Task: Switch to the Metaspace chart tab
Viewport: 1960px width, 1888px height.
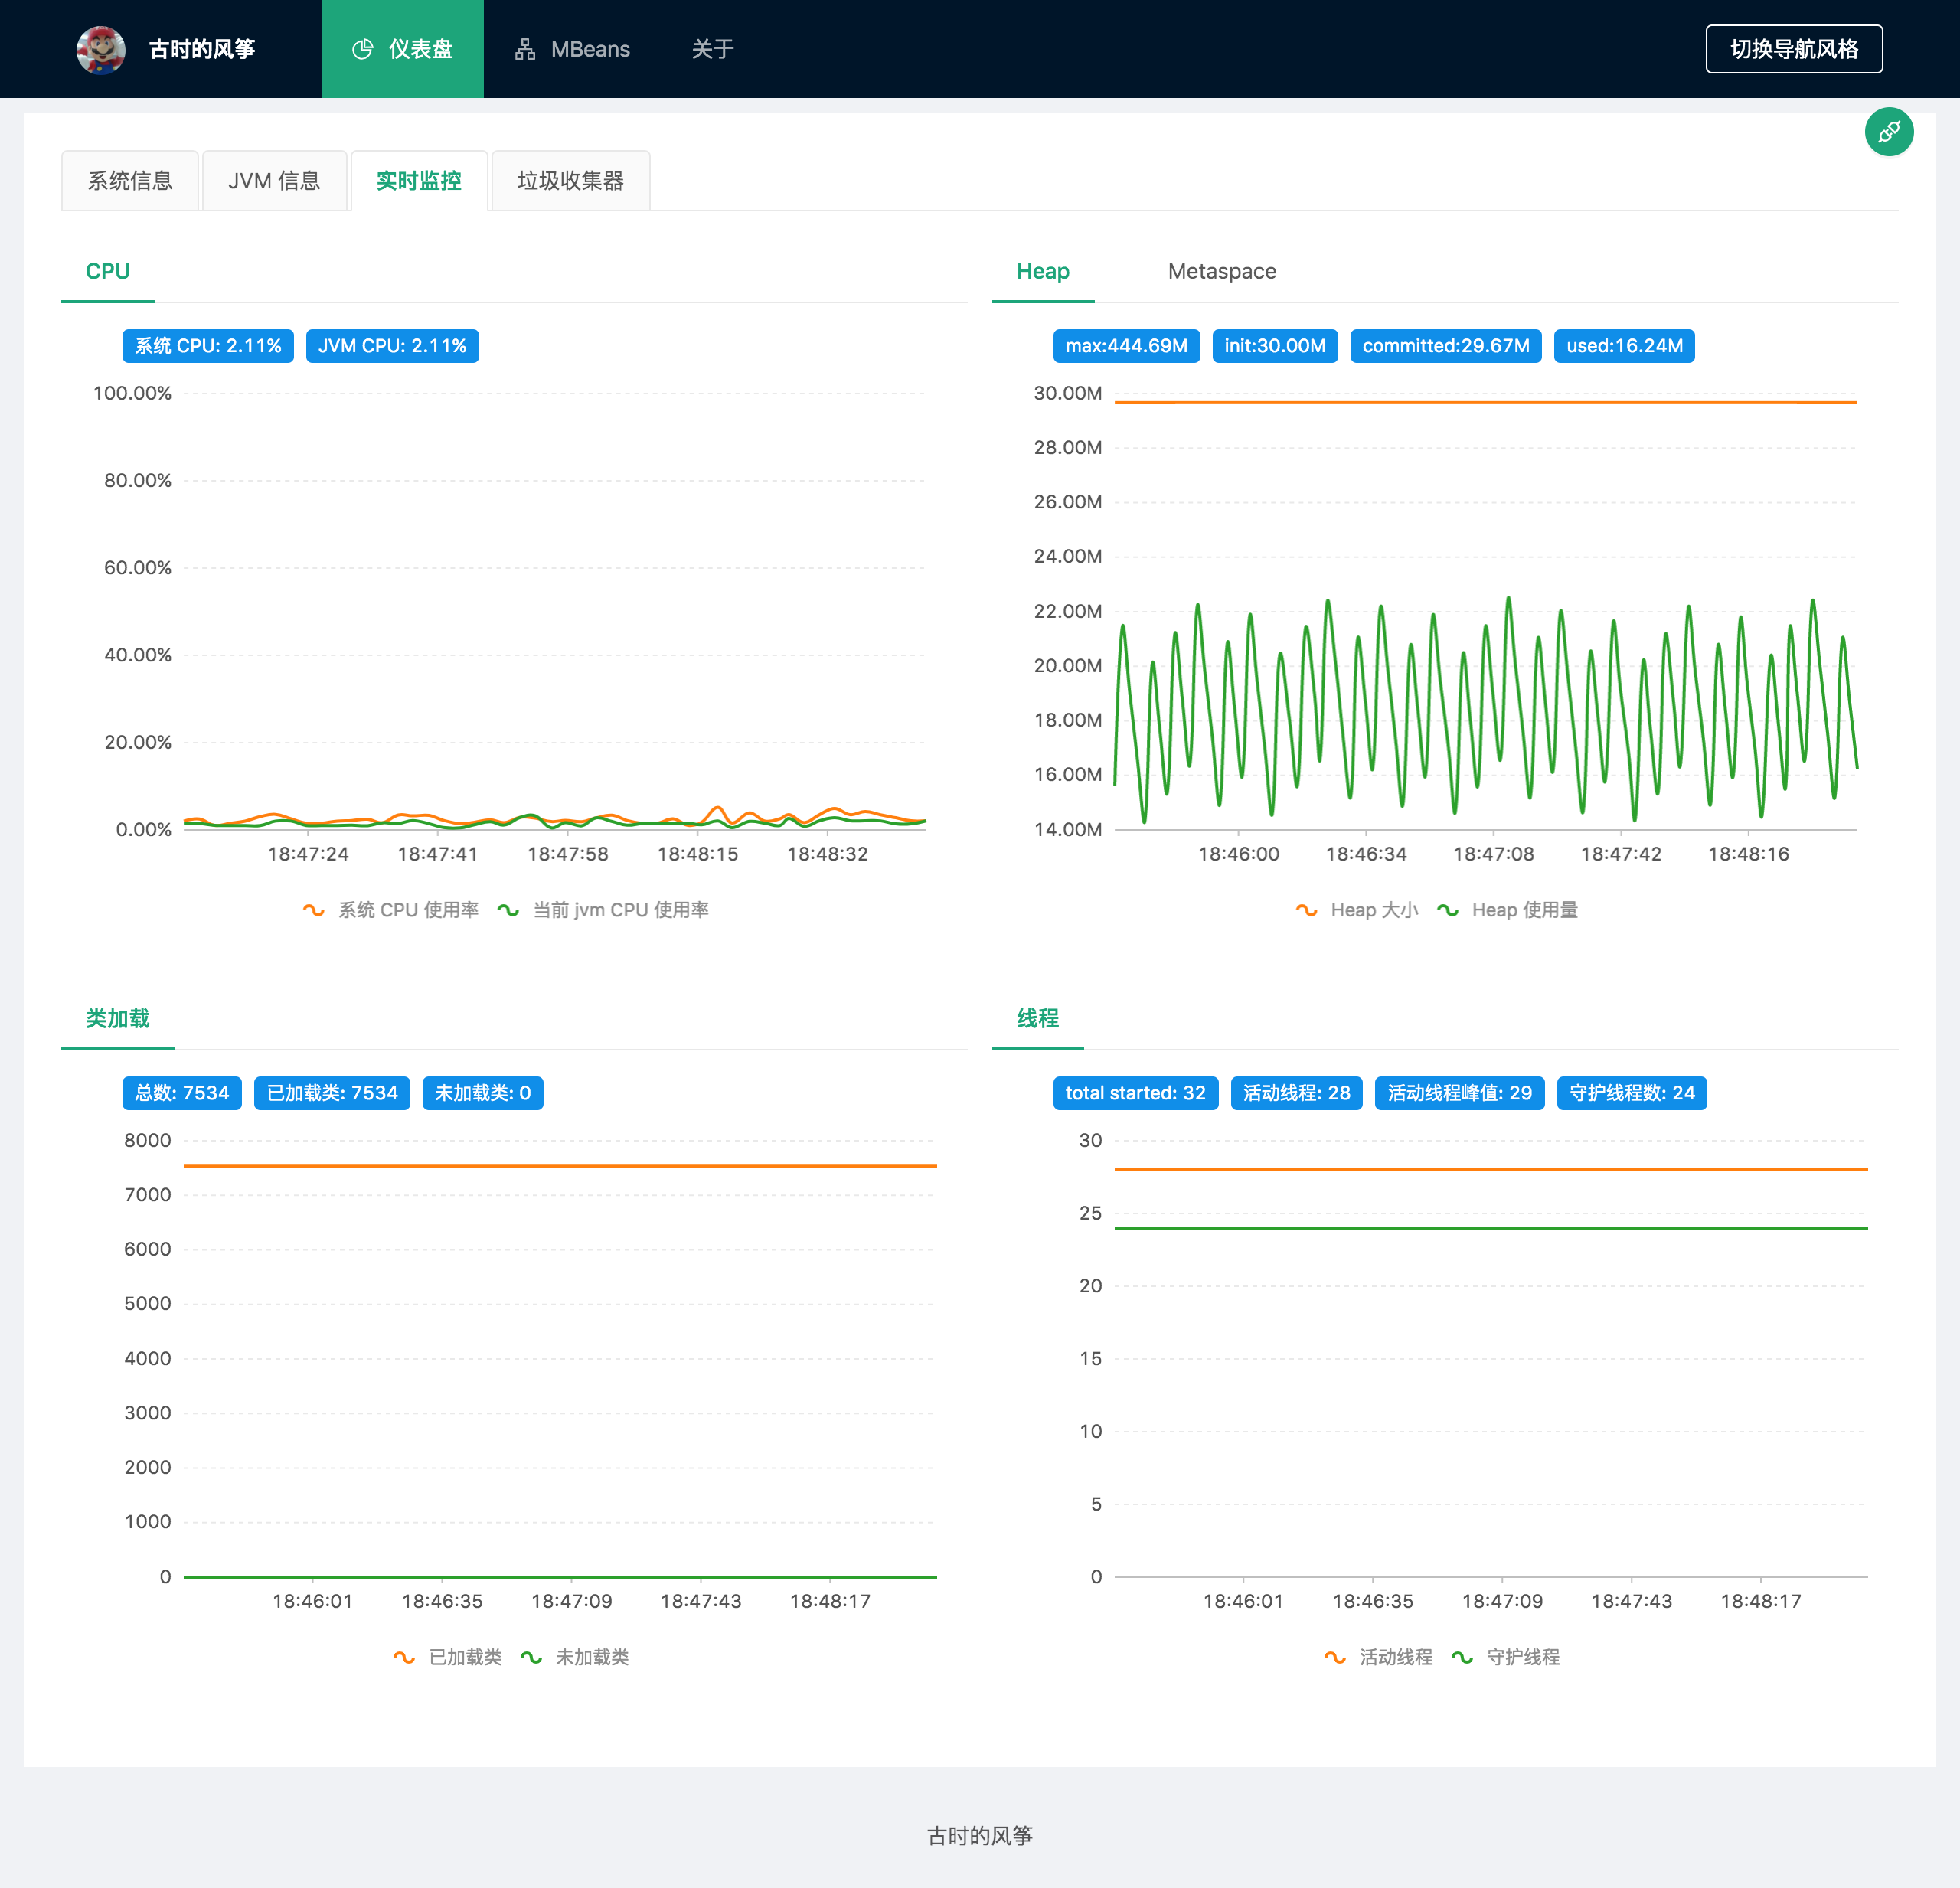Action: [x=1222, y=272]
